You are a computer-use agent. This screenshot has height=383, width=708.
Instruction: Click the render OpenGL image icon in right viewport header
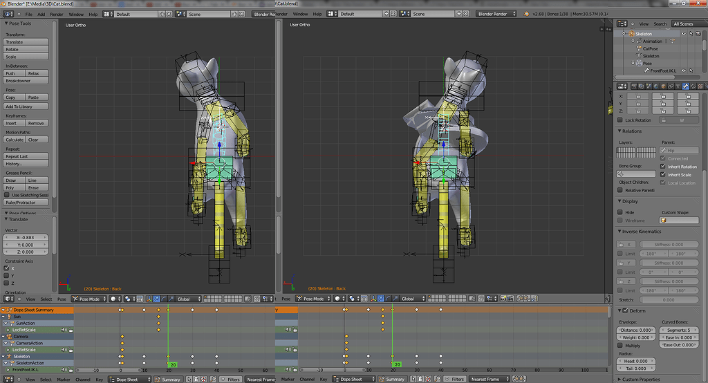pyautogui.click(x=503, y=299)
